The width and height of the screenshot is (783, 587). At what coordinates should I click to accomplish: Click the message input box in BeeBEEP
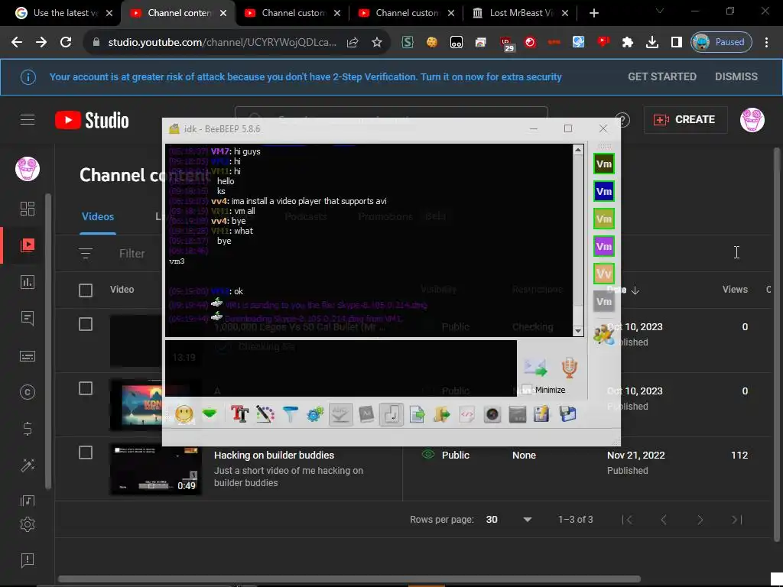(x=341, y=368)
